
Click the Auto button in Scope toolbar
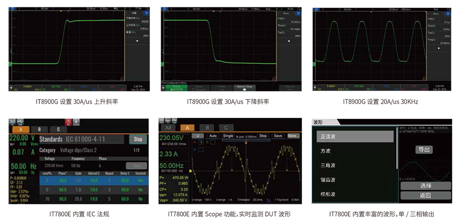pyautogui.click(x=213, y=136)
